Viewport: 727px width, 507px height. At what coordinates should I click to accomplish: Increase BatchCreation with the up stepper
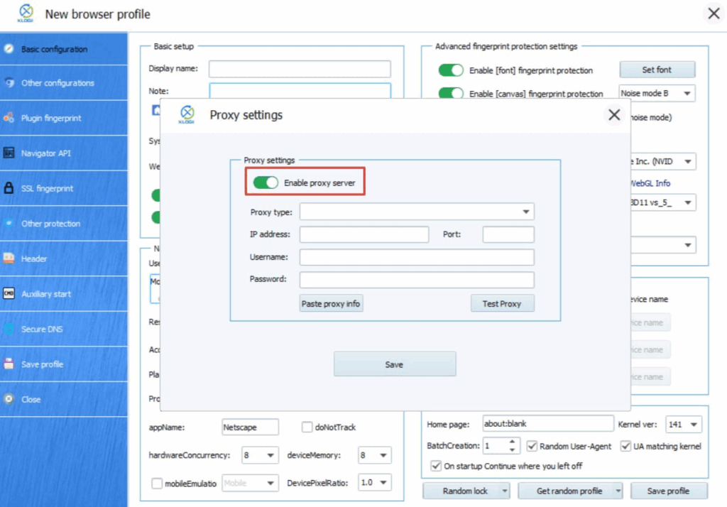[513, 442]
